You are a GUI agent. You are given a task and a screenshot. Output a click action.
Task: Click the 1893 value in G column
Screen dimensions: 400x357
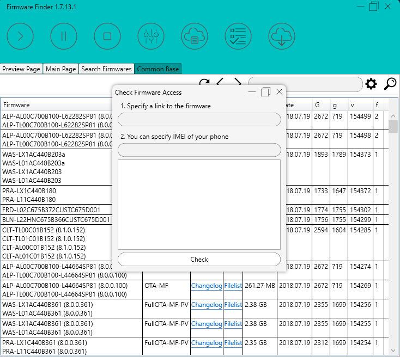[321, 155]
